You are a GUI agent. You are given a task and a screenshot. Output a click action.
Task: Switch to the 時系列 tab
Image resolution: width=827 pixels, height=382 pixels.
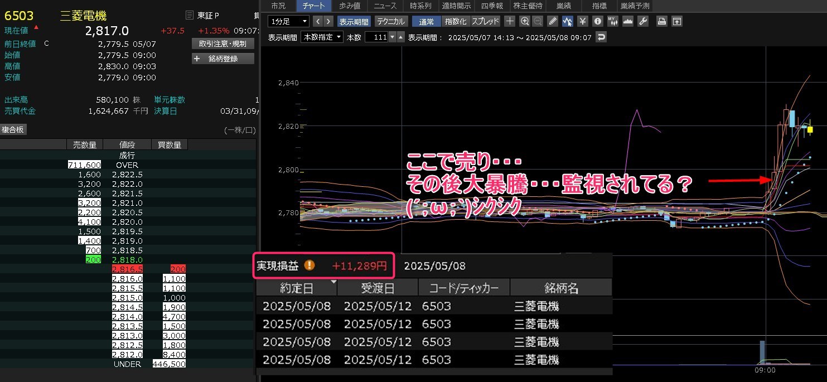(420, 6)
